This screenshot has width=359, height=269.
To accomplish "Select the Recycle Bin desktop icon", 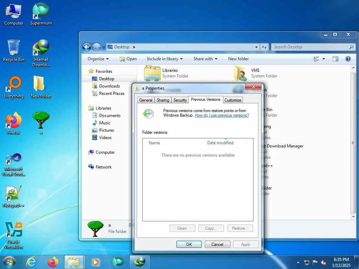I will (14, 51).
